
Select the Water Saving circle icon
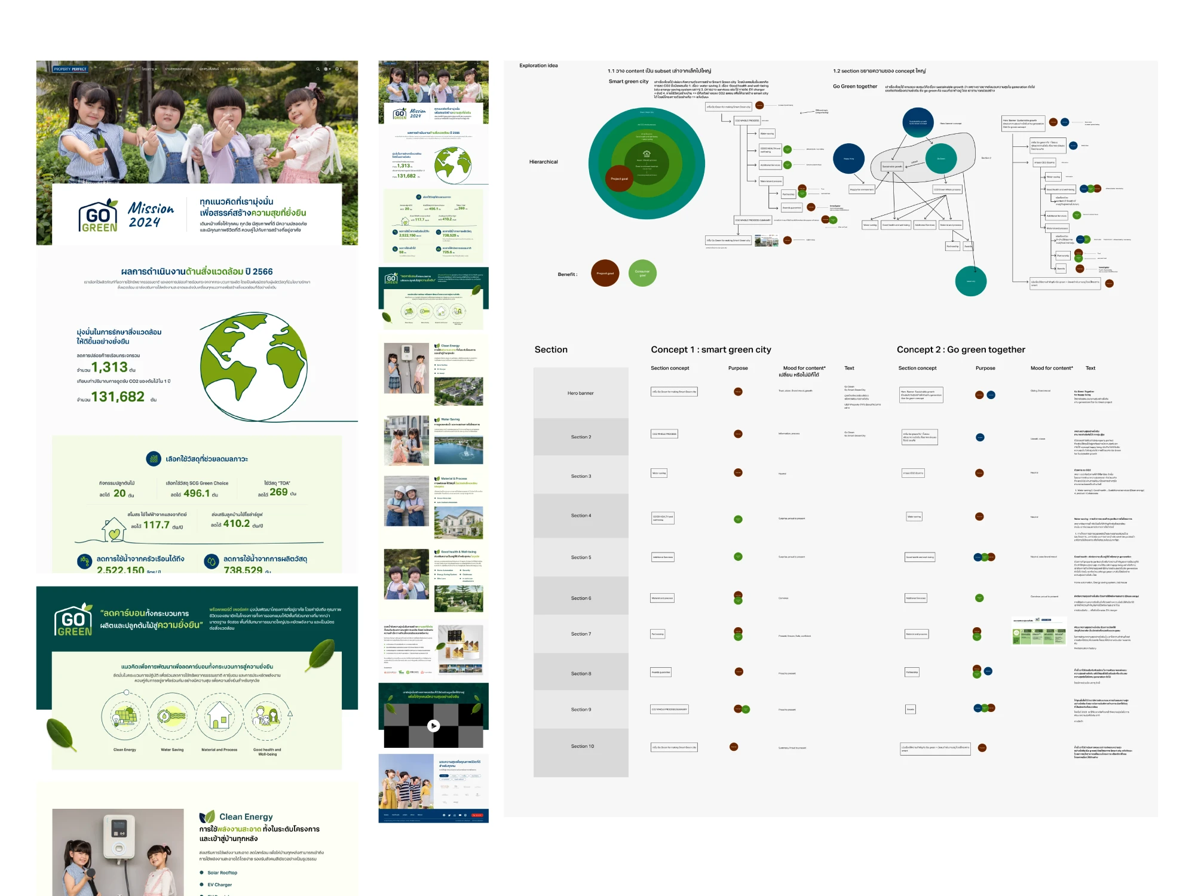pos(172,716)
